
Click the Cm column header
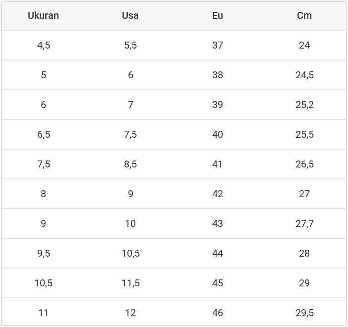(304, 15)
